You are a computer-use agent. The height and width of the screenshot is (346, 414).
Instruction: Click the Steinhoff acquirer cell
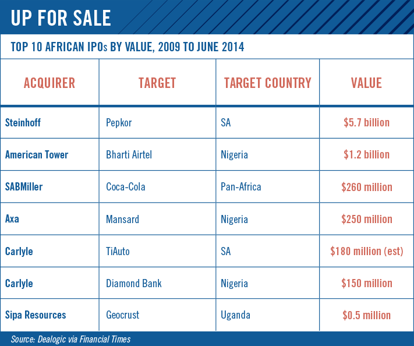(x=24, y=122)
